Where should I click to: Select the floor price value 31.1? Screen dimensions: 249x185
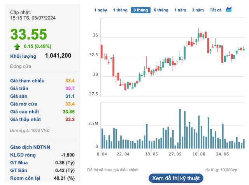[x=70, y=96]
